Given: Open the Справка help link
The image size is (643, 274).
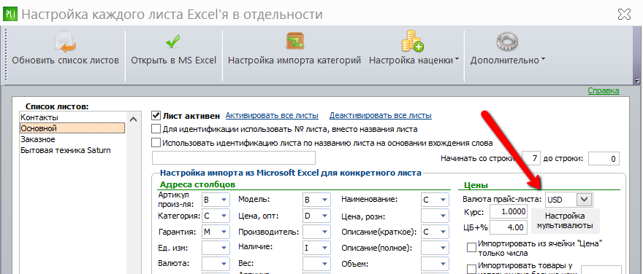Looking at the screenshot, I should tap(604, 90).
